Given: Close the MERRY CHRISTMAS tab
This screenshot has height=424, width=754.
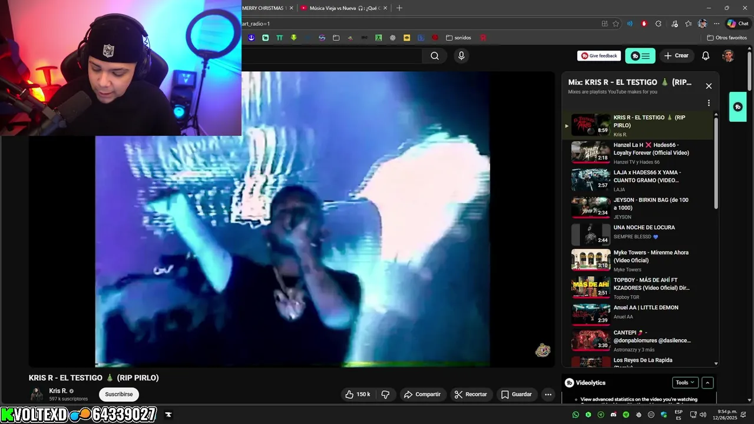Looking at the screenshot, I should click(291, 8).
